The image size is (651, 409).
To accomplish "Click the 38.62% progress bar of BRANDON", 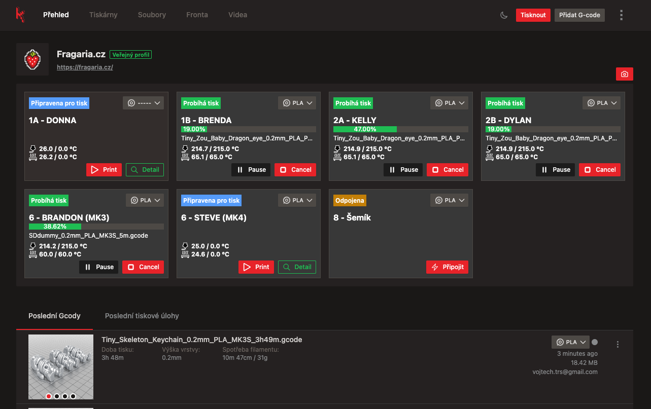I will [x=96, y=227].
